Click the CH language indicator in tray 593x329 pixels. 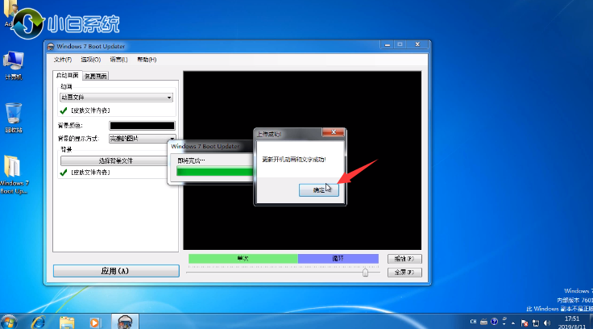point(473,322)
